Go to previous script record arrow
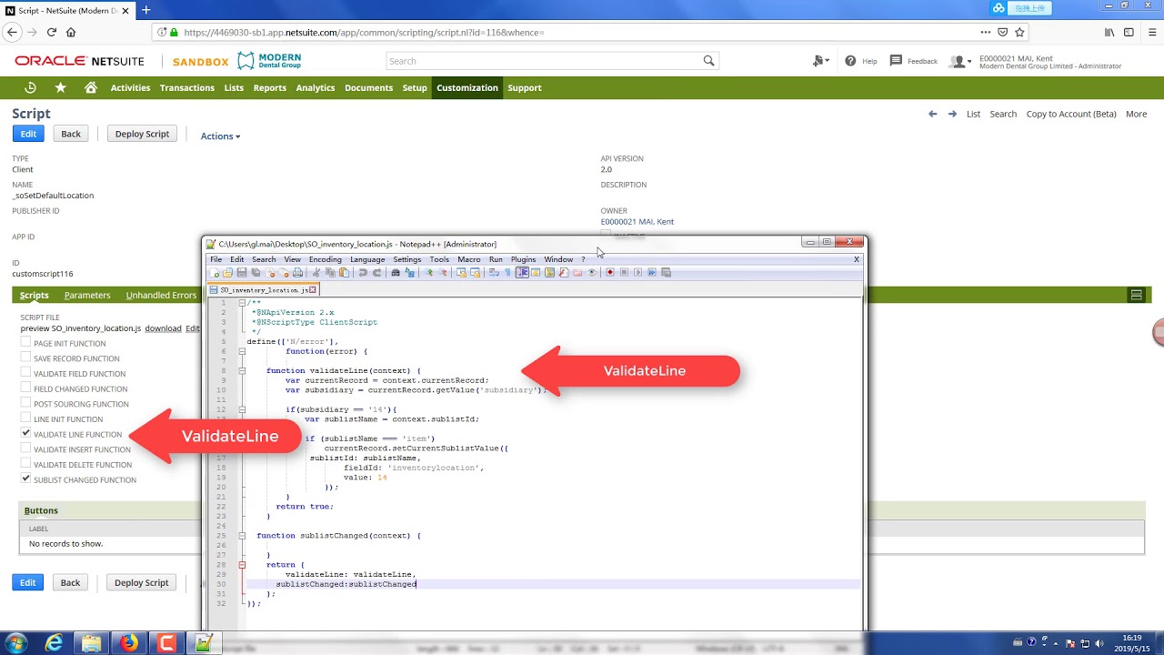Image resolution: width=1164 pixels, height=655 pixels. tap(932, 114)
